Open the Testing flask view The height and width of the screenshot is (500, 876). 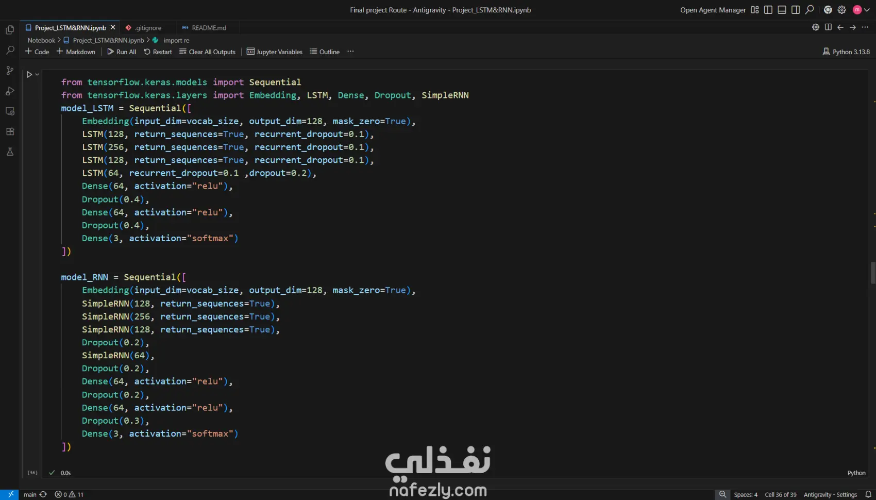click(10, 152)
